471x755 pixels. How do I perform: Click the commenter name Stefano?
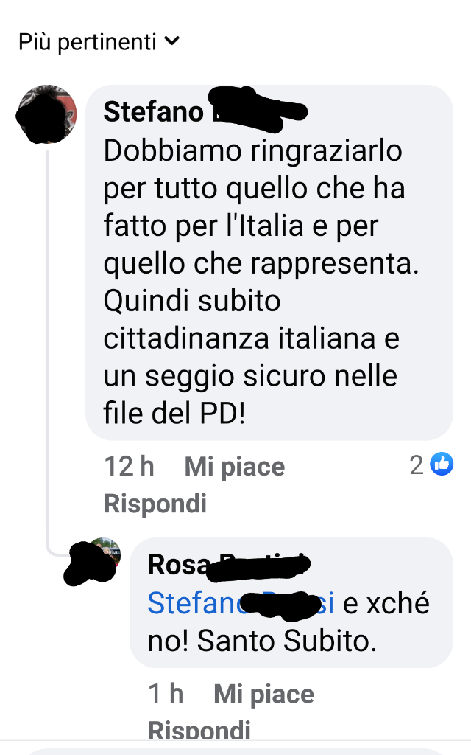(153, 112)
